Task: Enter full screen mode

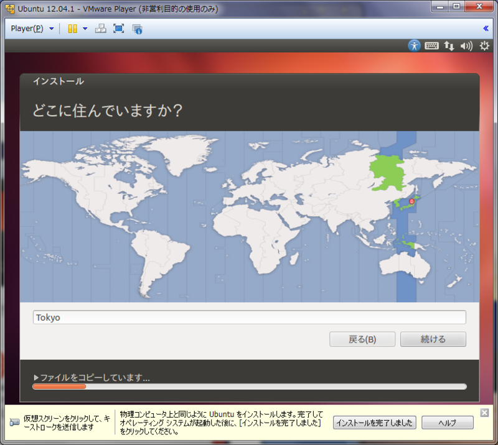Action: (117, 29)
